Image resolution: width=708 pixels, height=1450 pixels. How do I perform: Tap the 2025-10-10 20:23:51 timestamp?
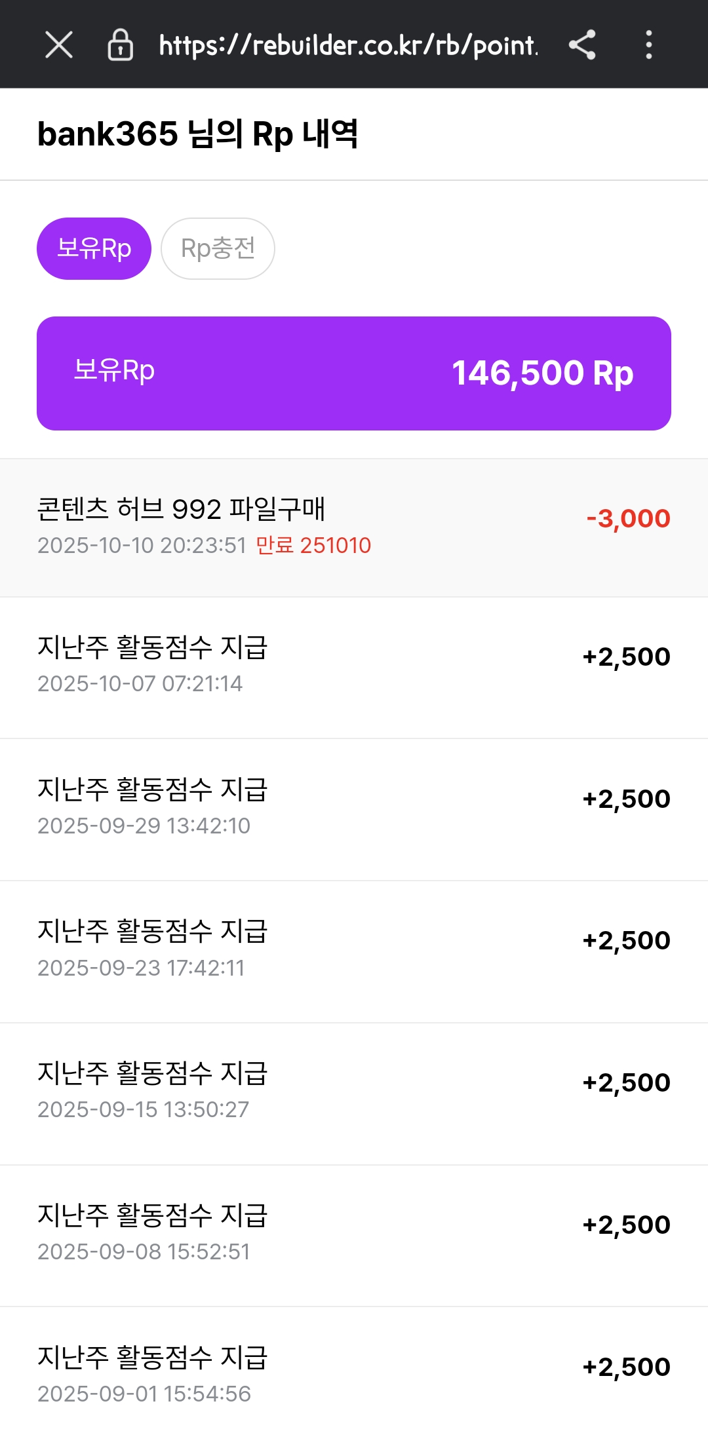(142, 545)
